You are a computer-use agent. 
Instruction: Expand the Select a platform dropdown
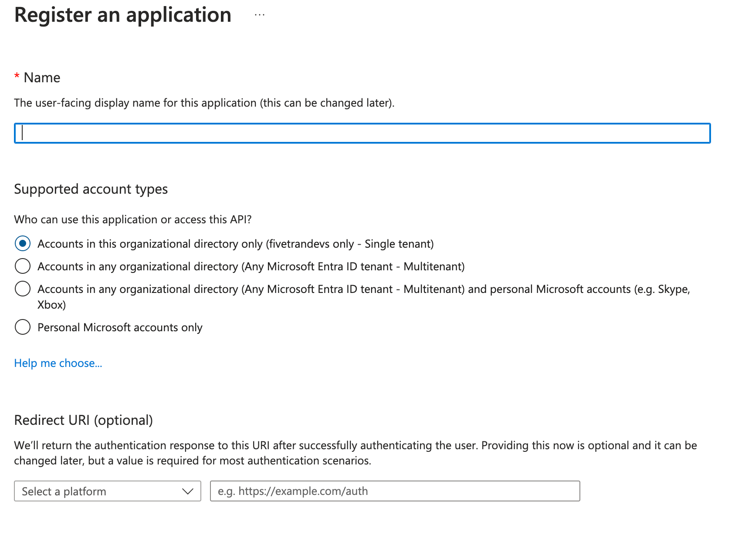pyautogui.click(x=108, y=491)
